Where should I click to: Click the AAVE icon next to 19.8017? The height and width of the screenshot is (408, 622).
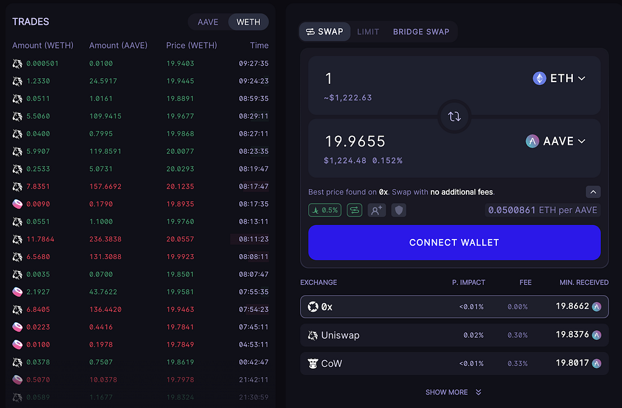596,364
